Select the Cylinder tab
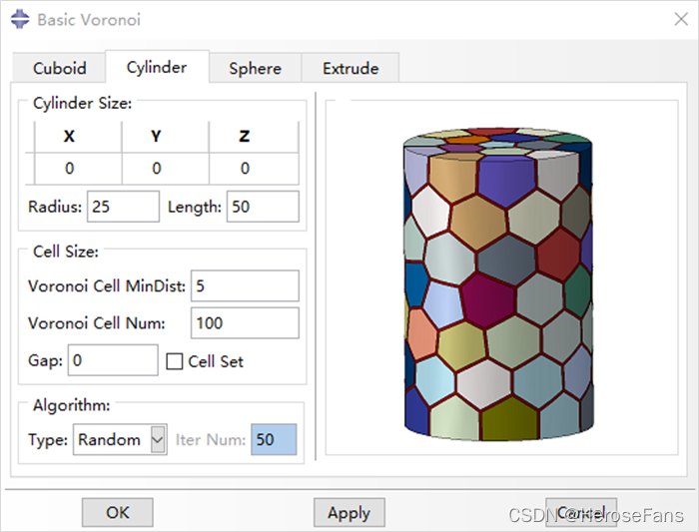This screenshot has height=532, width=699. 157,67
